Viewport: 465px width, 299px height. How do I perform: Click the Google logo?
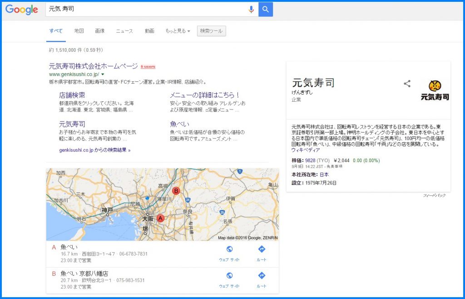point(22,10)
